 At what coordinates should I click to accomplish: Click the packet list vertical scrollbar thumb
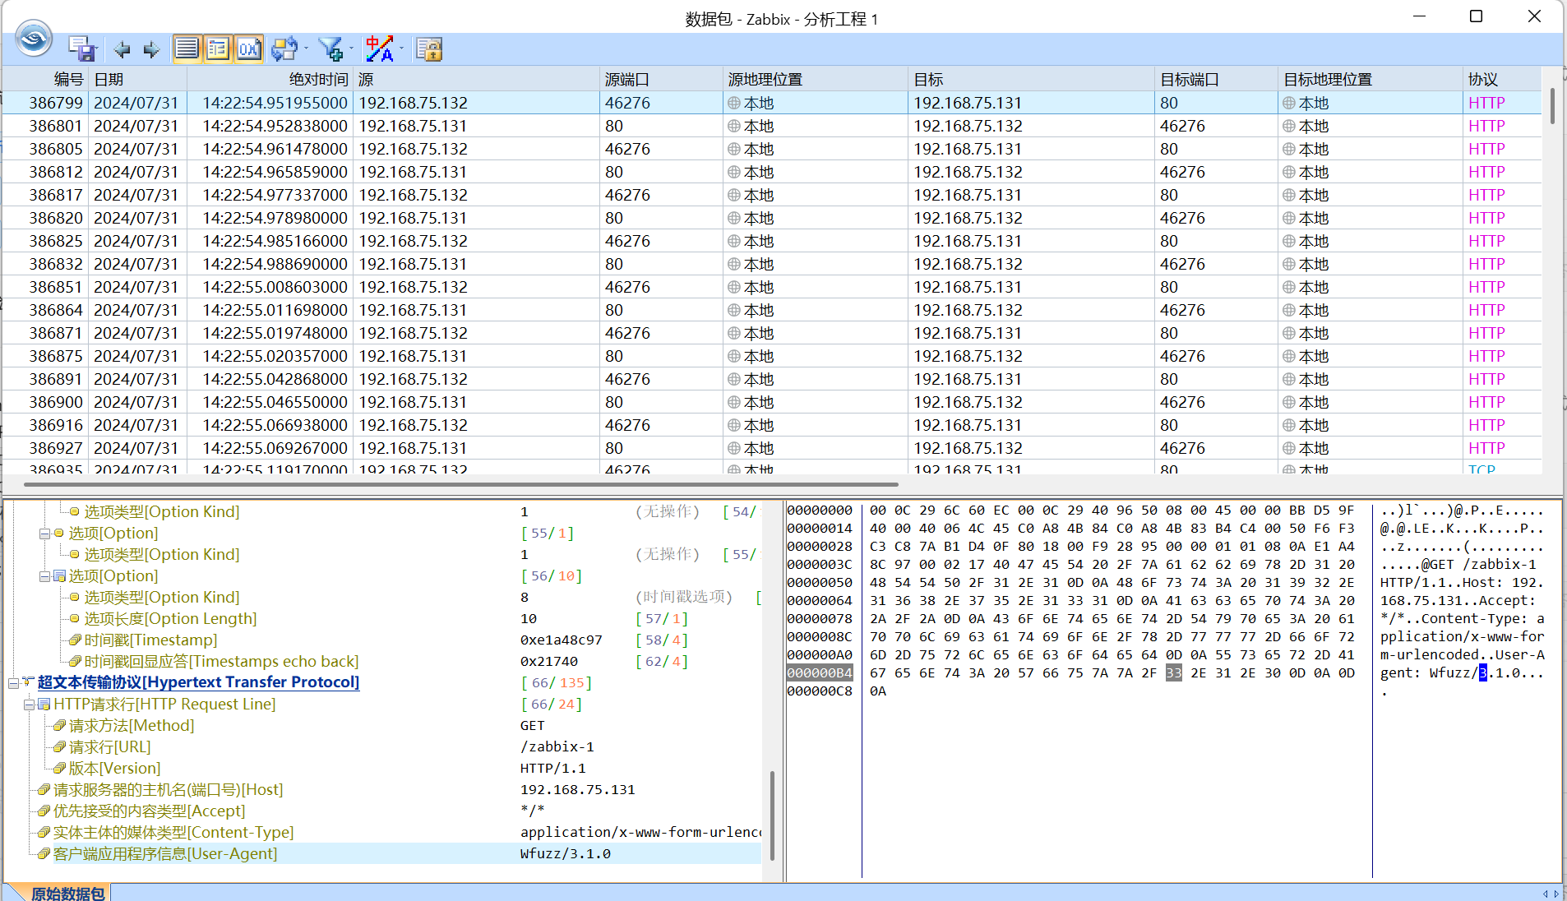[1552, 105]
